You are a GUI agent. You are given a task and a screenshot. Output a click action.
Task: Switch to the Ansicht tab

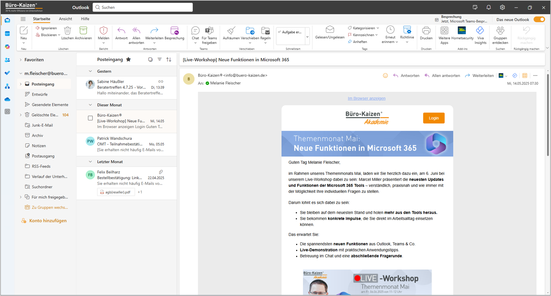(x=65, y=19)
